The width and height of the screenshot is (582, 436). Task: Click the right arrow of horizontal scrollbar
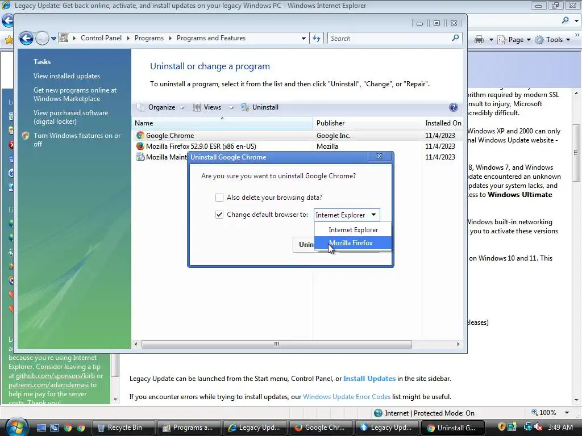[458, 344]
